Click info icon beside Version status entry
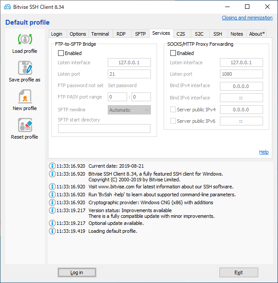278x283 pixels. 52,210
